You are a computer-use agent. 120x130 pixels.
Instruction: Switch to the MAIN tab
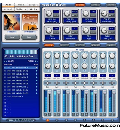8,5
